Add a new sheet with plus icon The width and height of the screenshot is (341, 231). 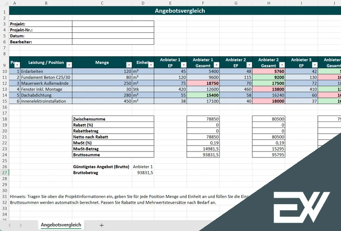point(102,225)
